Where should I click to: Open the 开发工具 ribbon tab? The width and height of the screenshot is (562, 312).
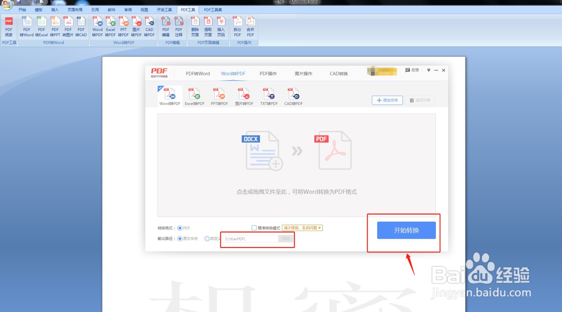(x=164, y=10)
